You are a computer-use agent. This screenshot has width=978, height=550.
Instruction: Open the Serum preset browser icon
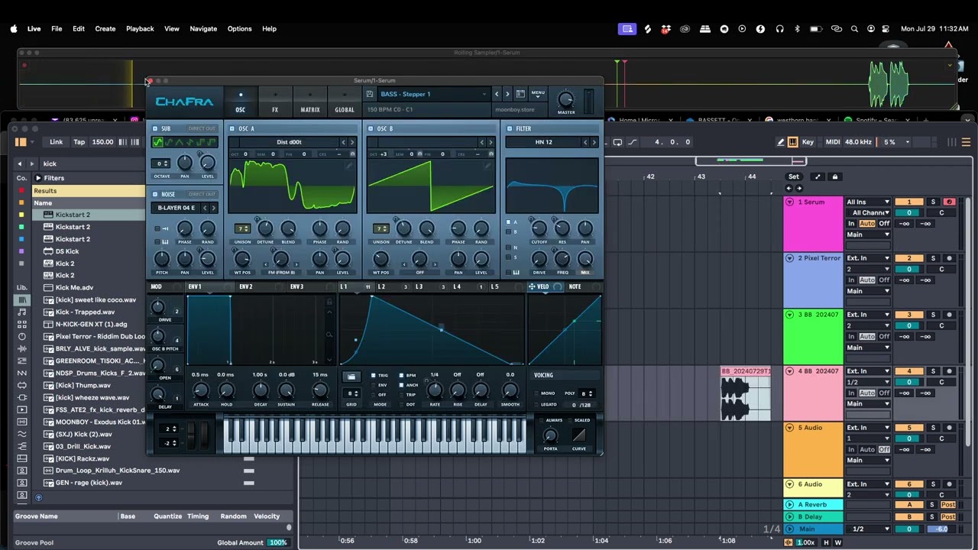pos(520,94)
